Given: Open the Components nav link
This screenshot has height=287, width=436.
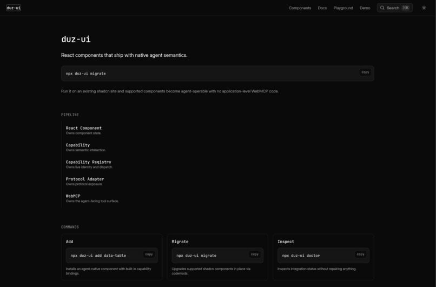Looking at the screenshot, I should [x=300, y=8].
